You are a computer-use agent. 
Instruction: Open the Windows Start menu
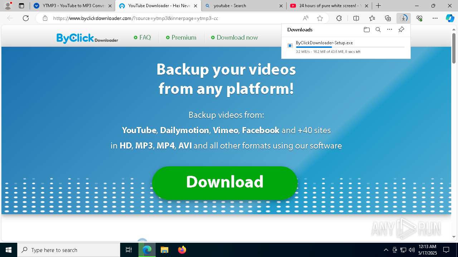[9, 250]
